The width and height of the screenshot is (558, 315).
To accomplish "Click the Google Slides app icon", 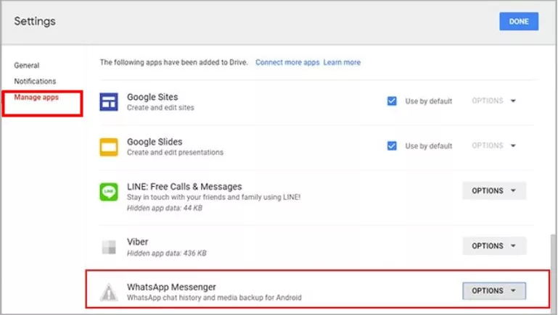I will click(x=109, y=147).
